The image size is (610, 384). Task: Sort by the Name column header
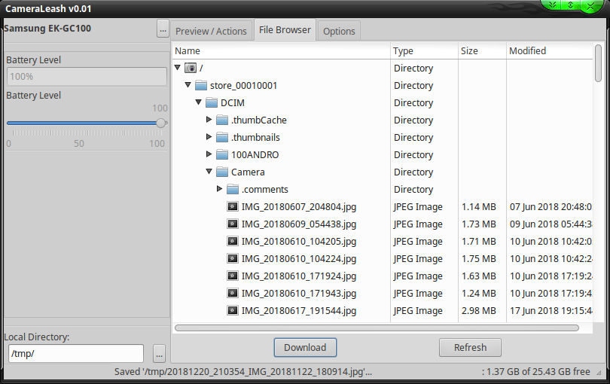(281, 51)
